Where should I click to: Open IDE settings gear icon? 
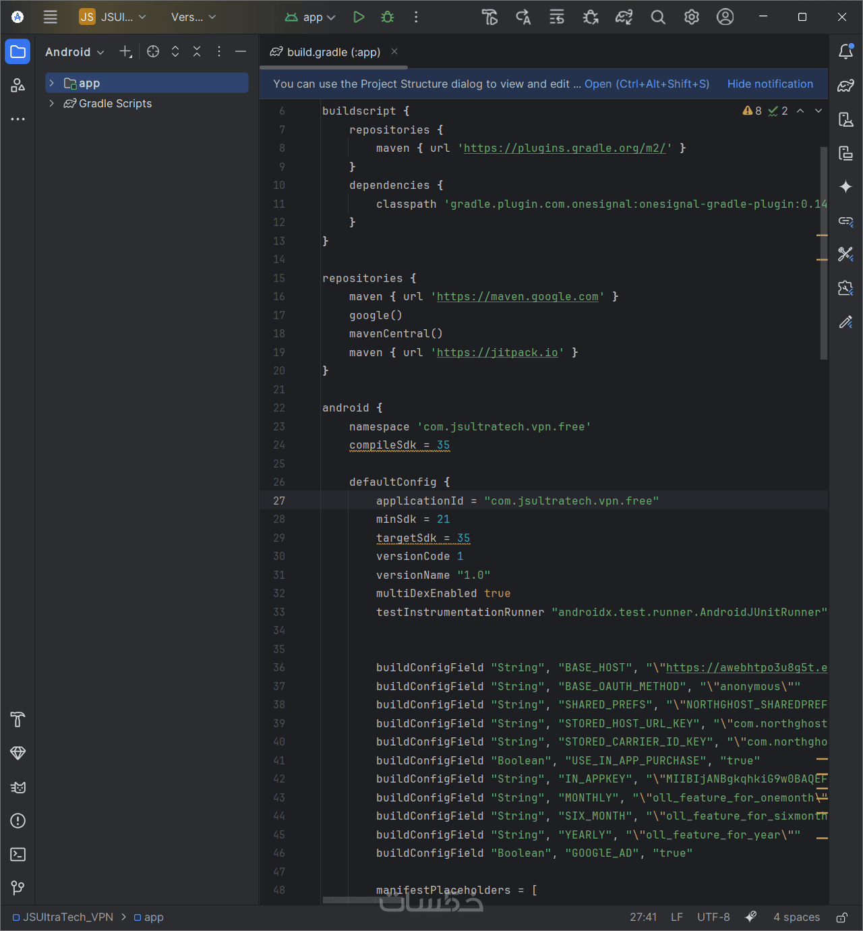coord(692,17)
